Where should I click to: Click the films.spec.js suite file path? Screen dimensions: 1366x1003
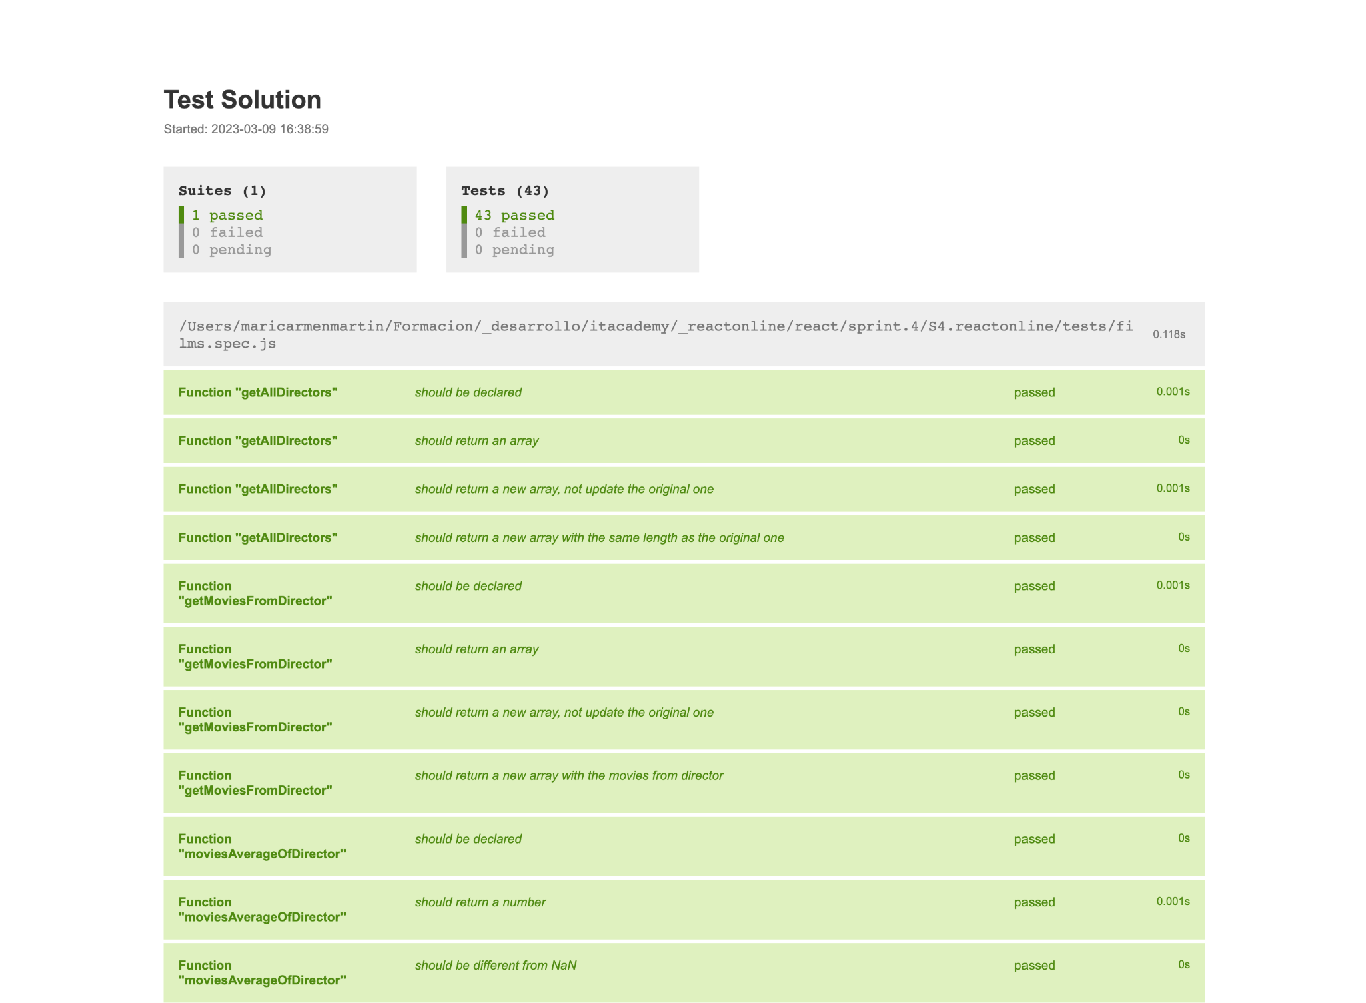coord(656,335)
